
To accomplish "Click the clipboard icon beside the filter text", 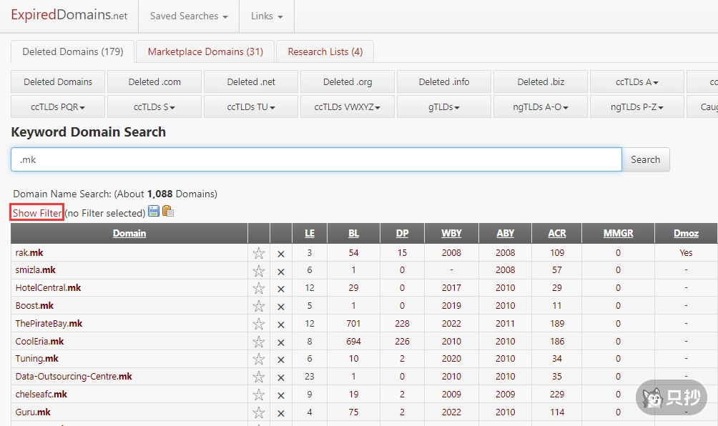I will point(168,212).
